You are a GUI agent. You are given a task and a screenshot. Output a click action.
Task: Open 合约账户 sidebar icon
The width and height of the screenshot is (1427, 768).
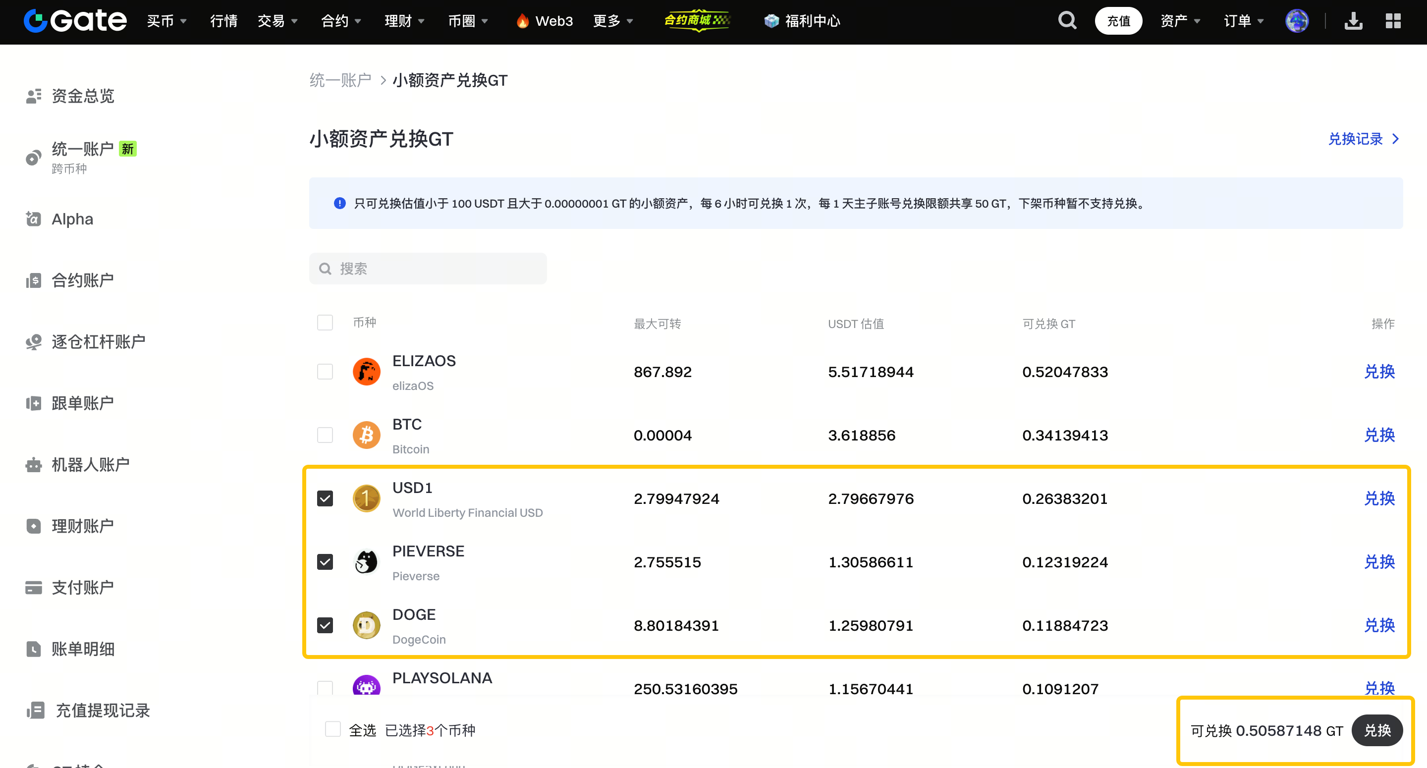34,280
